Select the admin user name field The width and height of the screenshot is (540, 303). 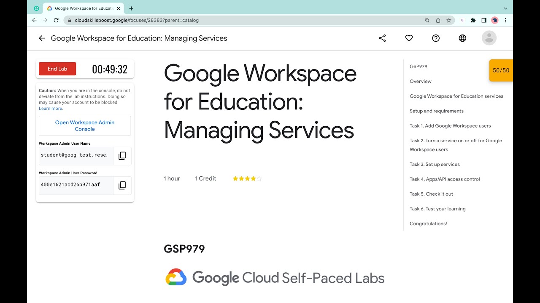click(76, 156)
